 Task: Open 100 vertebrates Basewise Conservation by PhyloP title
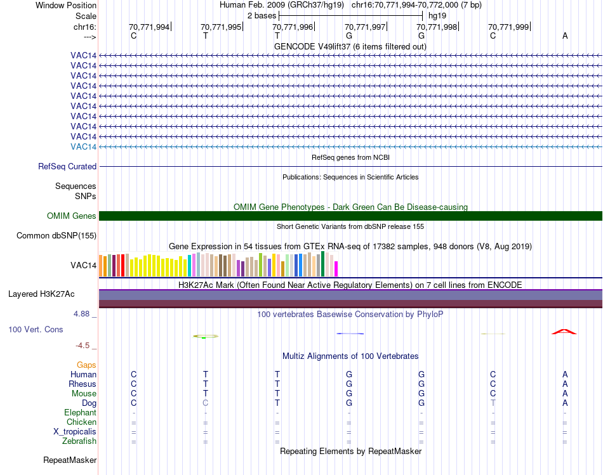coord(350,315)
